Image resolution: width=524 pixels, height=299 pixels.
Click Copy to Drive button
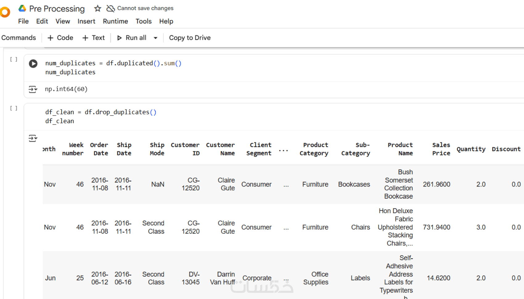coord(190,38)
